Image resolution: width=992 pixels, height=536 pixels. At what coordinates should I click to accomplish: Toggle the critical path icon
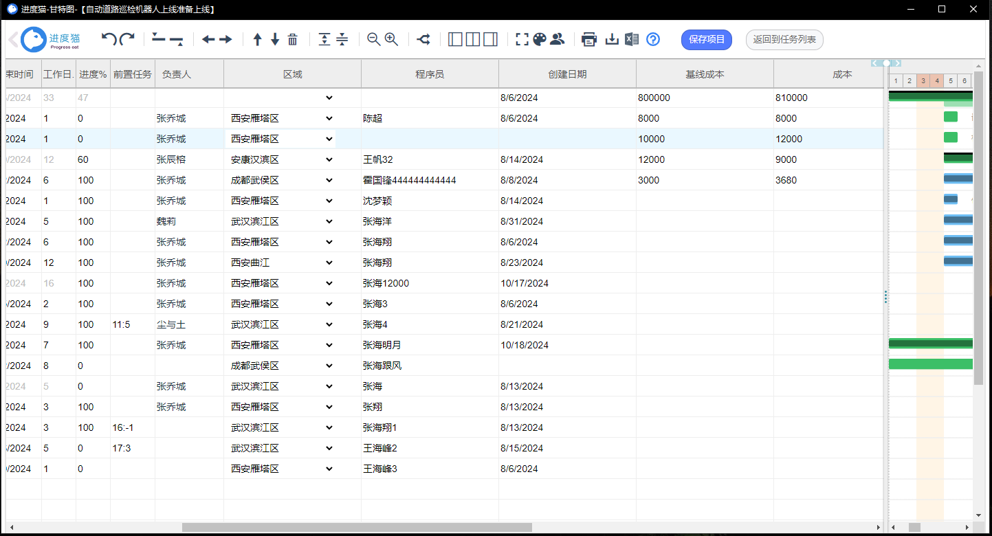click(424, 40)
